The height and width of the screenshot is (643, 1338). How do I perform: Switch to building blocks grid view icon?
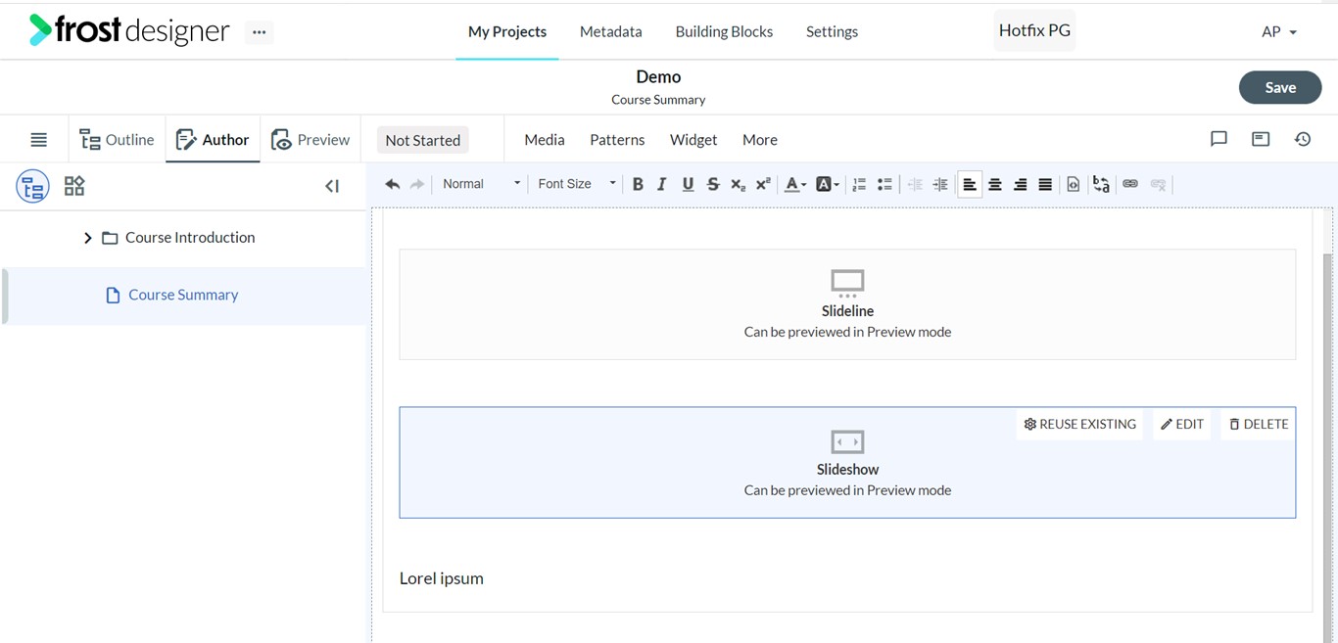tap(74, 186)
